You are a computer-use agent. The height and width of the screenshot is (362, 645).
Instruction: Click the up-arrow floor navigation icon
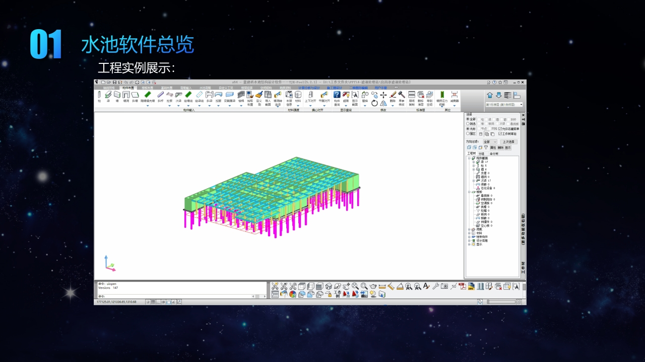(490, 95)
